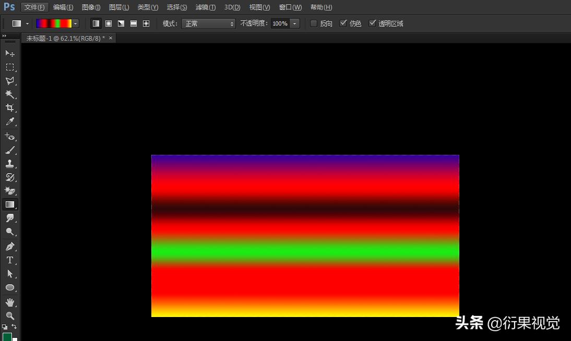Click the foreground color swatch
Viewport: 571px width, 341px height.
click(x=7, y=337)
